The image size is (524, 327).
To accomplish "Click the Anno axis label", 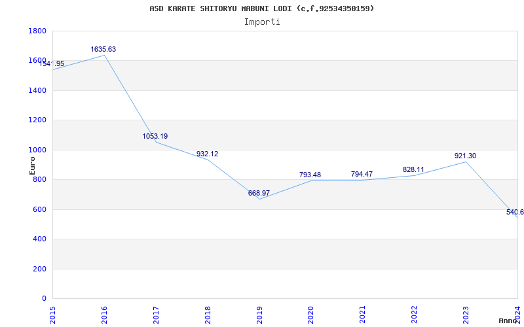I will coord(508,320).
